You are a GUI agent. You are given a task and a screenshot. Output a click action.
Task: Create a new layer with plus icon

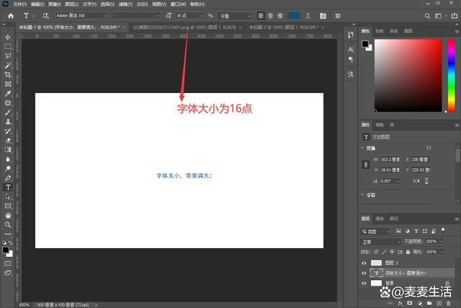(x=439, y=303)
